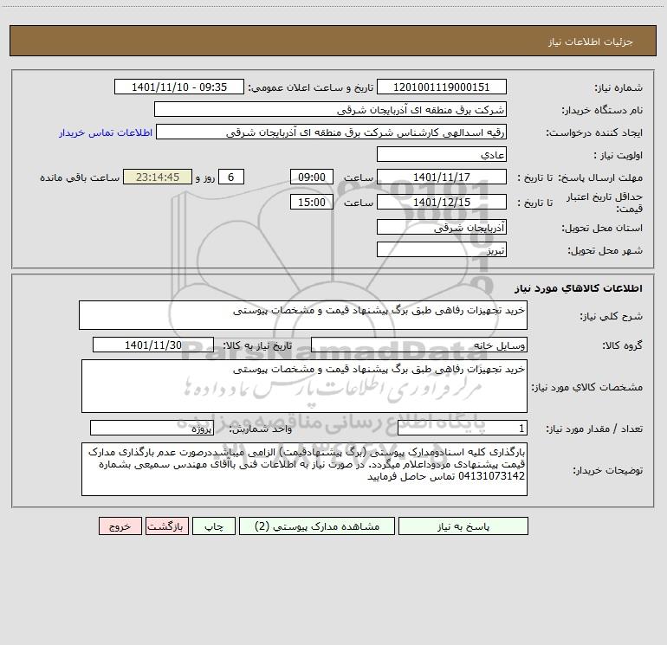Click remaining days field showing 6
Viewport: 667px width, 645px height.
pos(231,177)
